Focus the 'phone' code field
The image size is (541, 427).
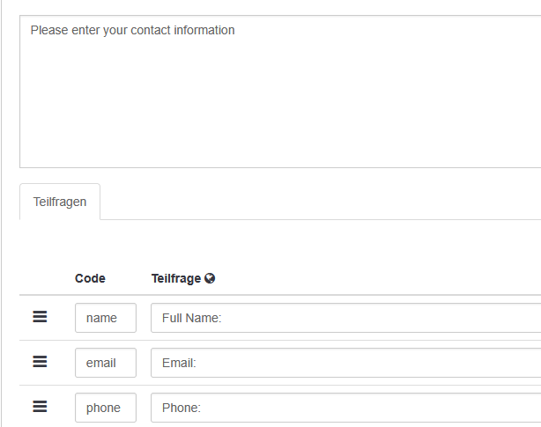click(x=105, y=408)
